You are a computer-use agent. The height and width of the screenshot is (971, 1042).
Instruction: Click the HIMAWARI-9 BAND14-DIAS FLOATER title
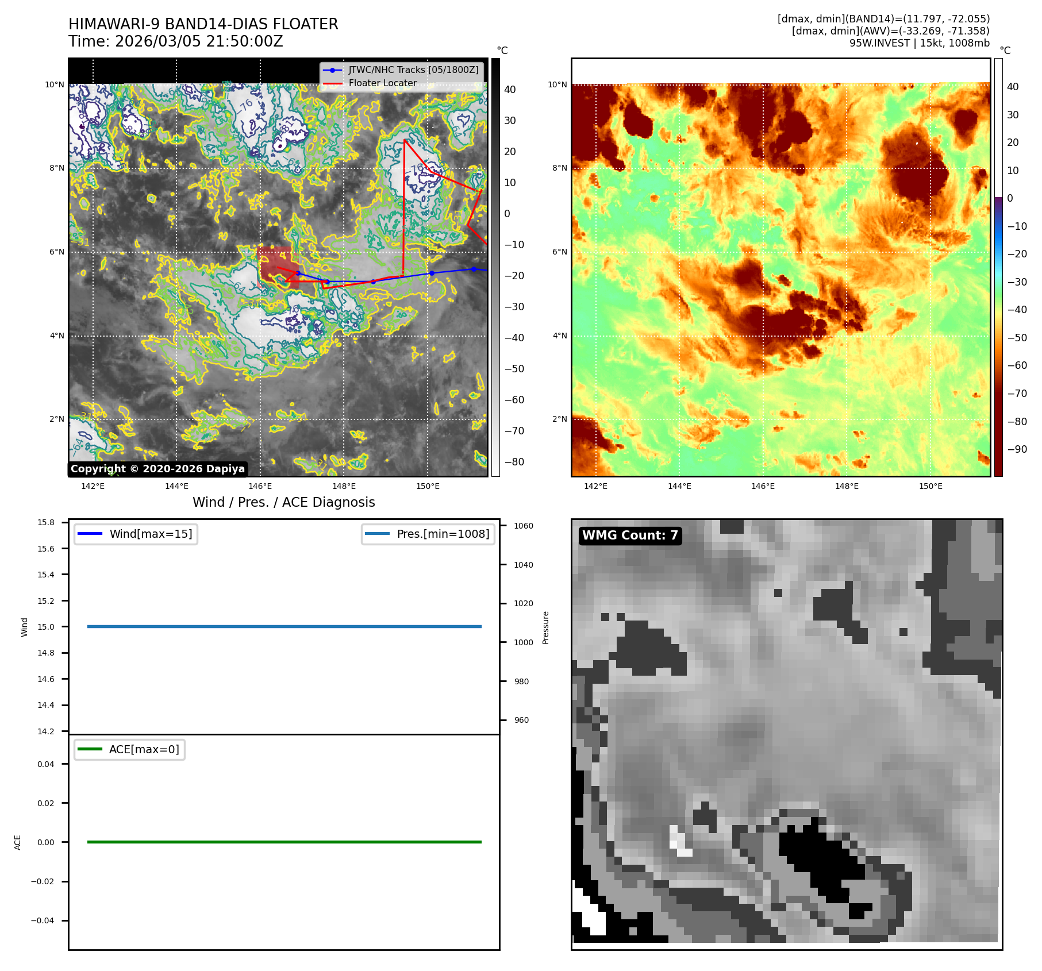(203, 24)
